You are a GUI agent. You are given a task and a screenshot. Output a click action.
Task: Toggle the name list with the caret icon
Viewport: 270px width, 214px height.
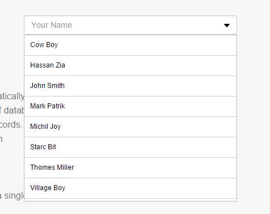tap(227, 26)
